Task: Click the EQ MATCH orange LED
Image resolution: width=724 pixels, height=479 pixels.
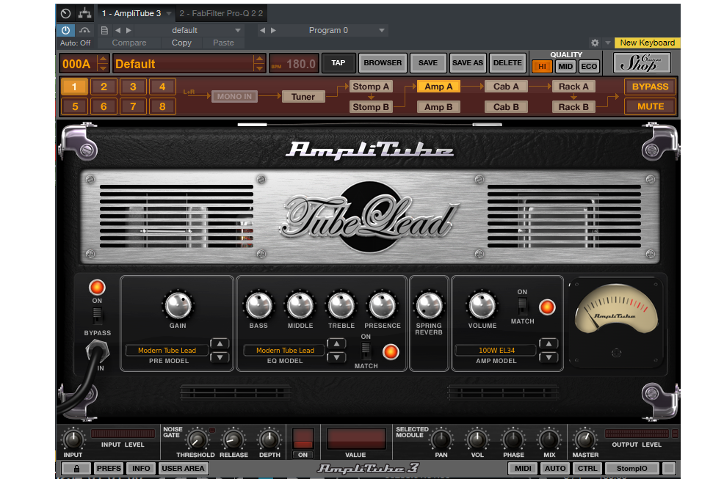Action: click(391, 352)
